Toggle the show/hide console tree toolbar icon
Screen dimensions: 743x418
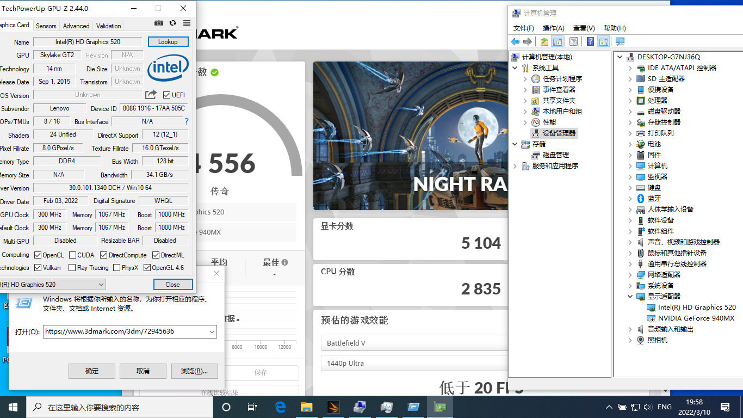point(558,41)
